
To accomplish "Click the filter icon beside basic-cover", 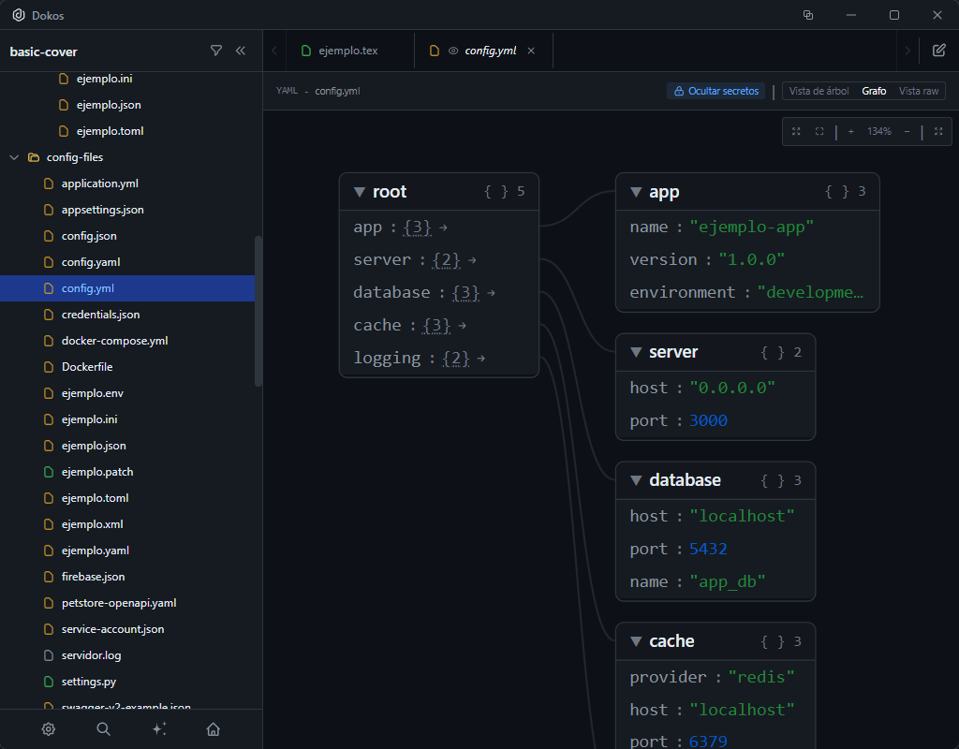I will tap(217, 51).
